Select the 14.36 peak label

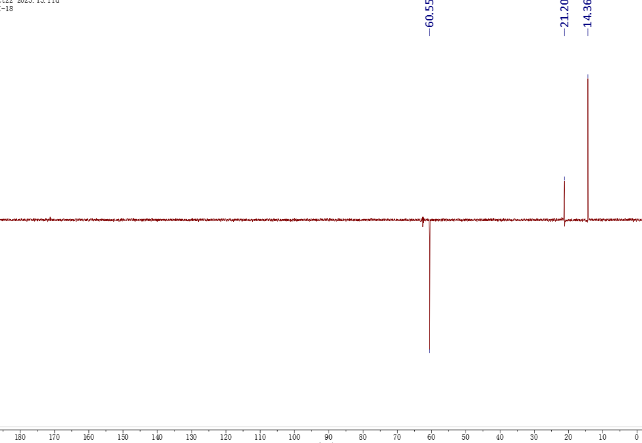tap(587, 13)
